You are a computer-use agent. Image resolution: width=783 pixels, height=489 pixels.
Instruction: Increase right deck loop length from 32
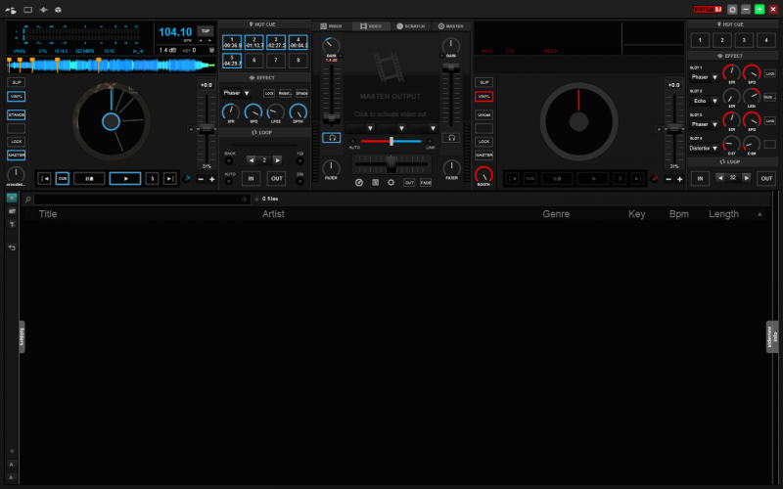coord(746,178)
